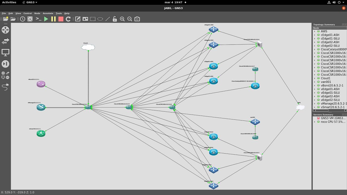Select the AWS cloud on canvas
This screenshot has height=195, width=347.
[x=300, y=108]
